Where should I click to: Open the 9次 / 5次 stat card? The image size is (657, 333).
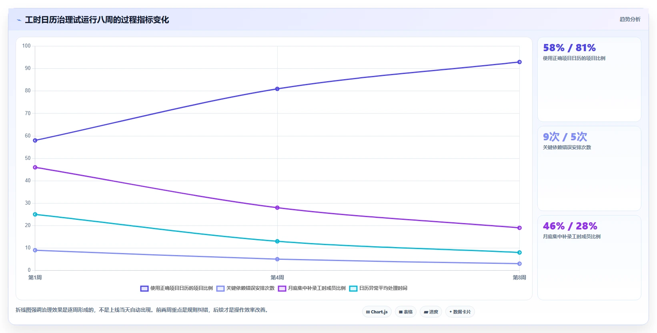pos(589,169)
